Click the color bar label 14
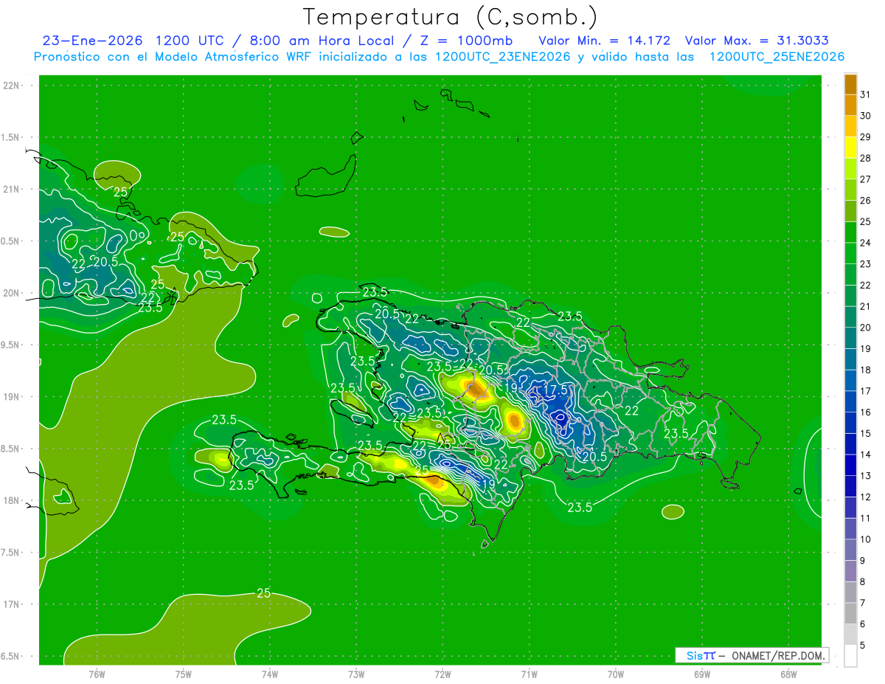The height and width of the screenshot is (684, 885). click(865, 455)
